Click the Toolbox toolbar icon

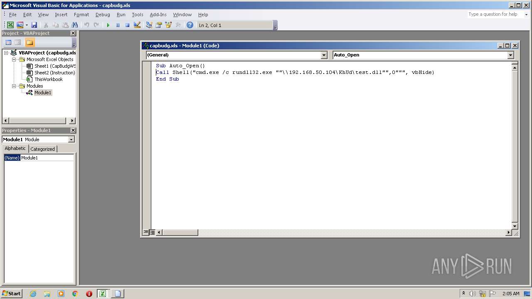[178, 25]
